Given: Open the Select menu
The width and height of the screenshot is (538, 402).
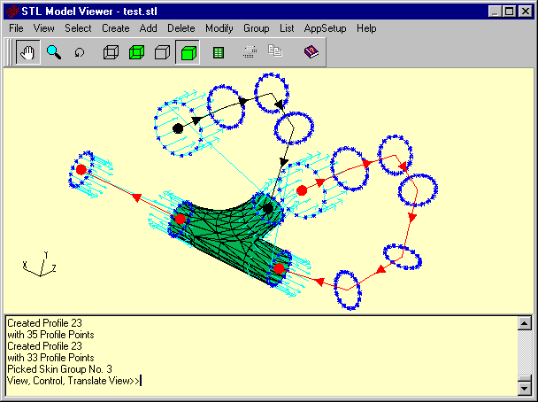Looking at the screenshot, I should click(x=78, y=28).
